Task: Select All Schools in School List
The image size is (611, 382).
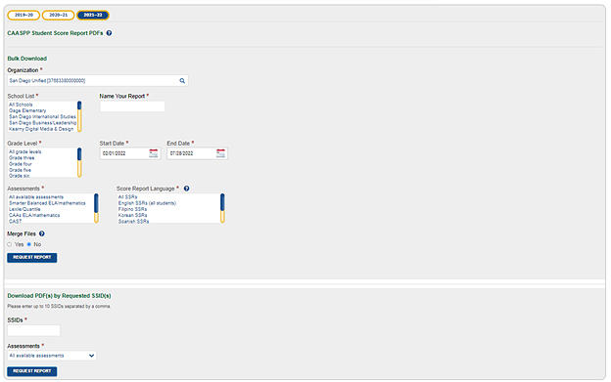Action: click(x=21, y=105)
